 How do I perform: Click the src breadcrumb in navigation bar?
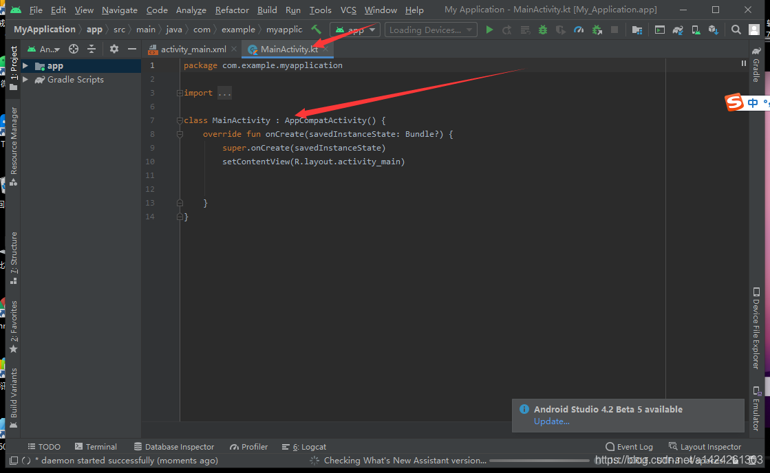[x=119, y=30]
